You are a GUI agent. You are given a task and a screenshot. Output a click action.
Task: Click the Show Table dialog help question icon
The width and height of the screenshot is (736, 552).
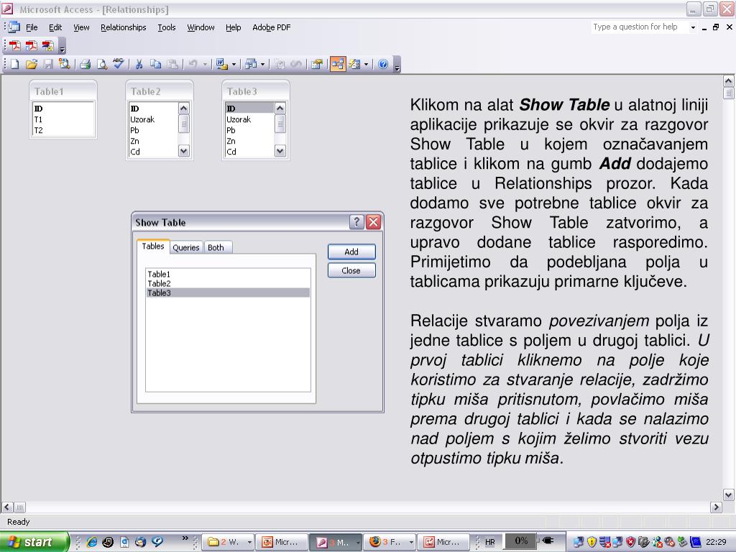point(356,221)
